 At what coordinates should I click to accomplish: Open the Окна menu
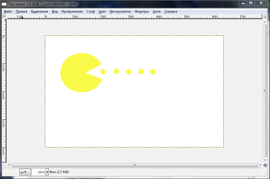(x=157, y=11)
